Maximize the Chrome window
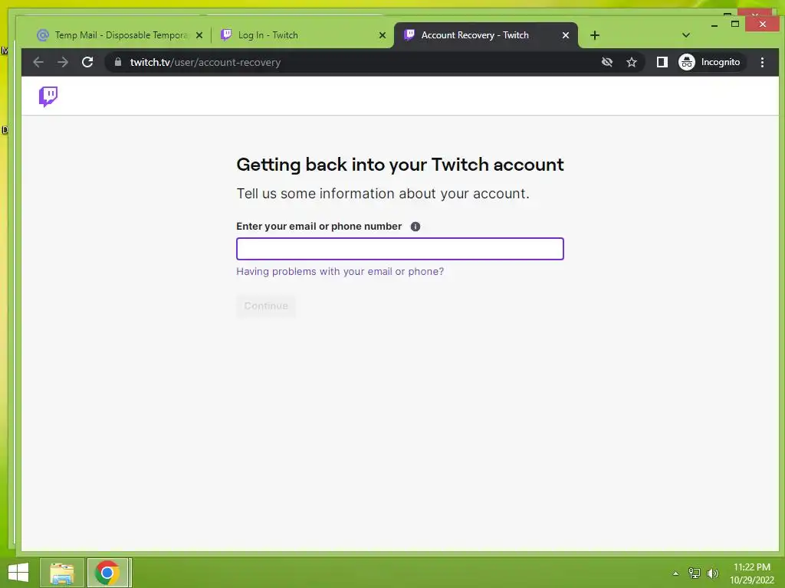 tap(735, 24)
